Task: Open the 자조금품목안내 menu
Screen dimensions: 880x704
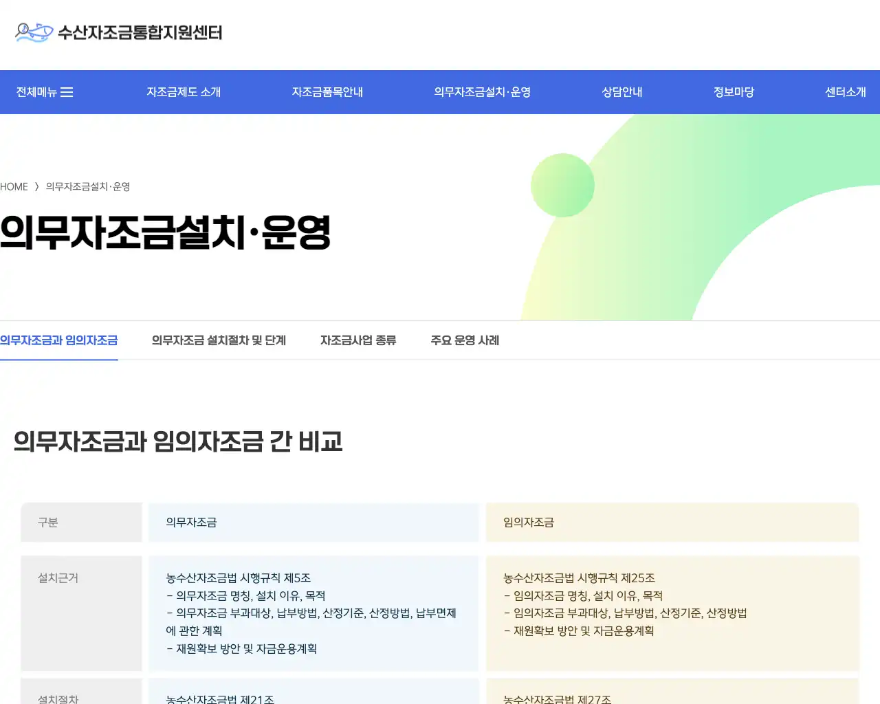Action: click(x=327, y=91)
